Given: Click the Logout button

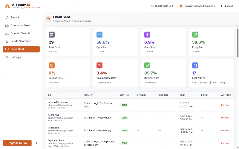Looking at the screenshot, I should coord(227,6).
